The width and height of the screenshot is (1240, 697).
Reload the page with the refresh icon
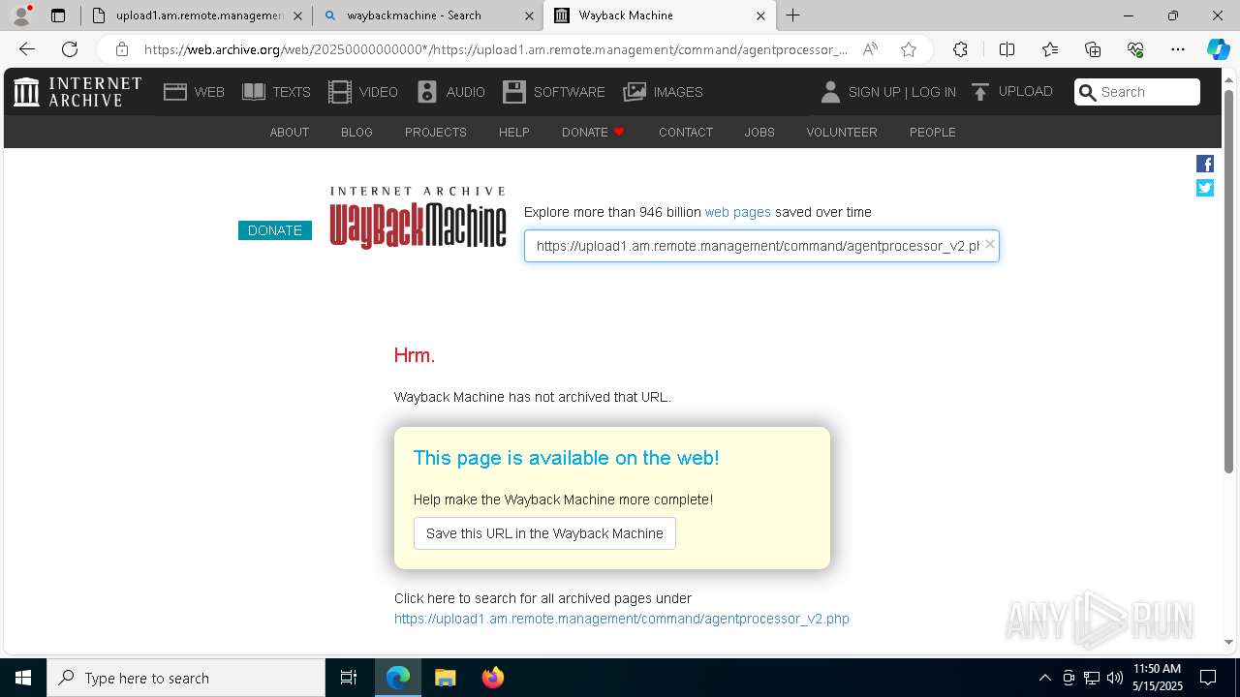click(70, 49)
